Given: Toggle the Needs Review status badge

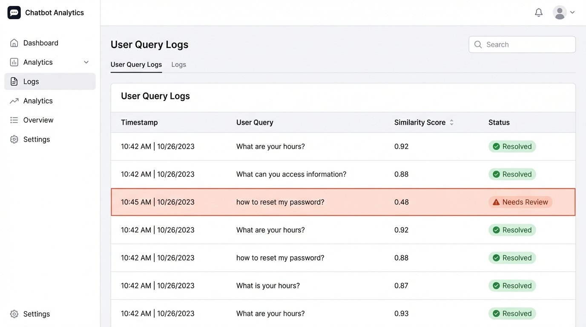Looking at the screenshot, I should [520, 202].
